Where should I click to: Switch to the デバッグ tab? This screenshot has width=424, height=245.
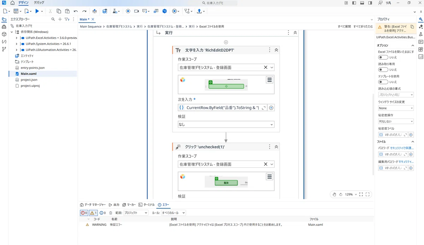[39, 3]
